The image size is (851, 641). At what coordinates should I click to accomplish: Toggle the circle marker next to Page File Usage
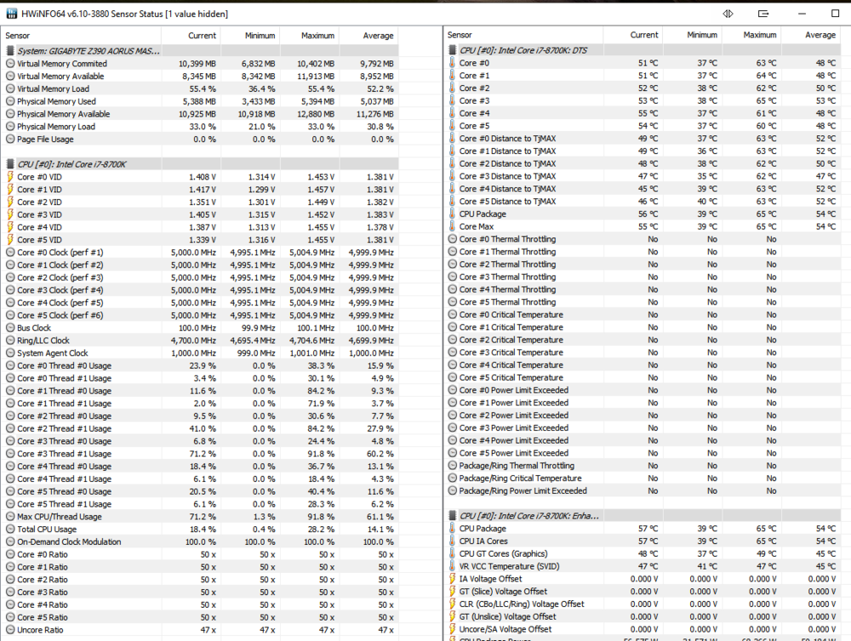tap(8, 139)
